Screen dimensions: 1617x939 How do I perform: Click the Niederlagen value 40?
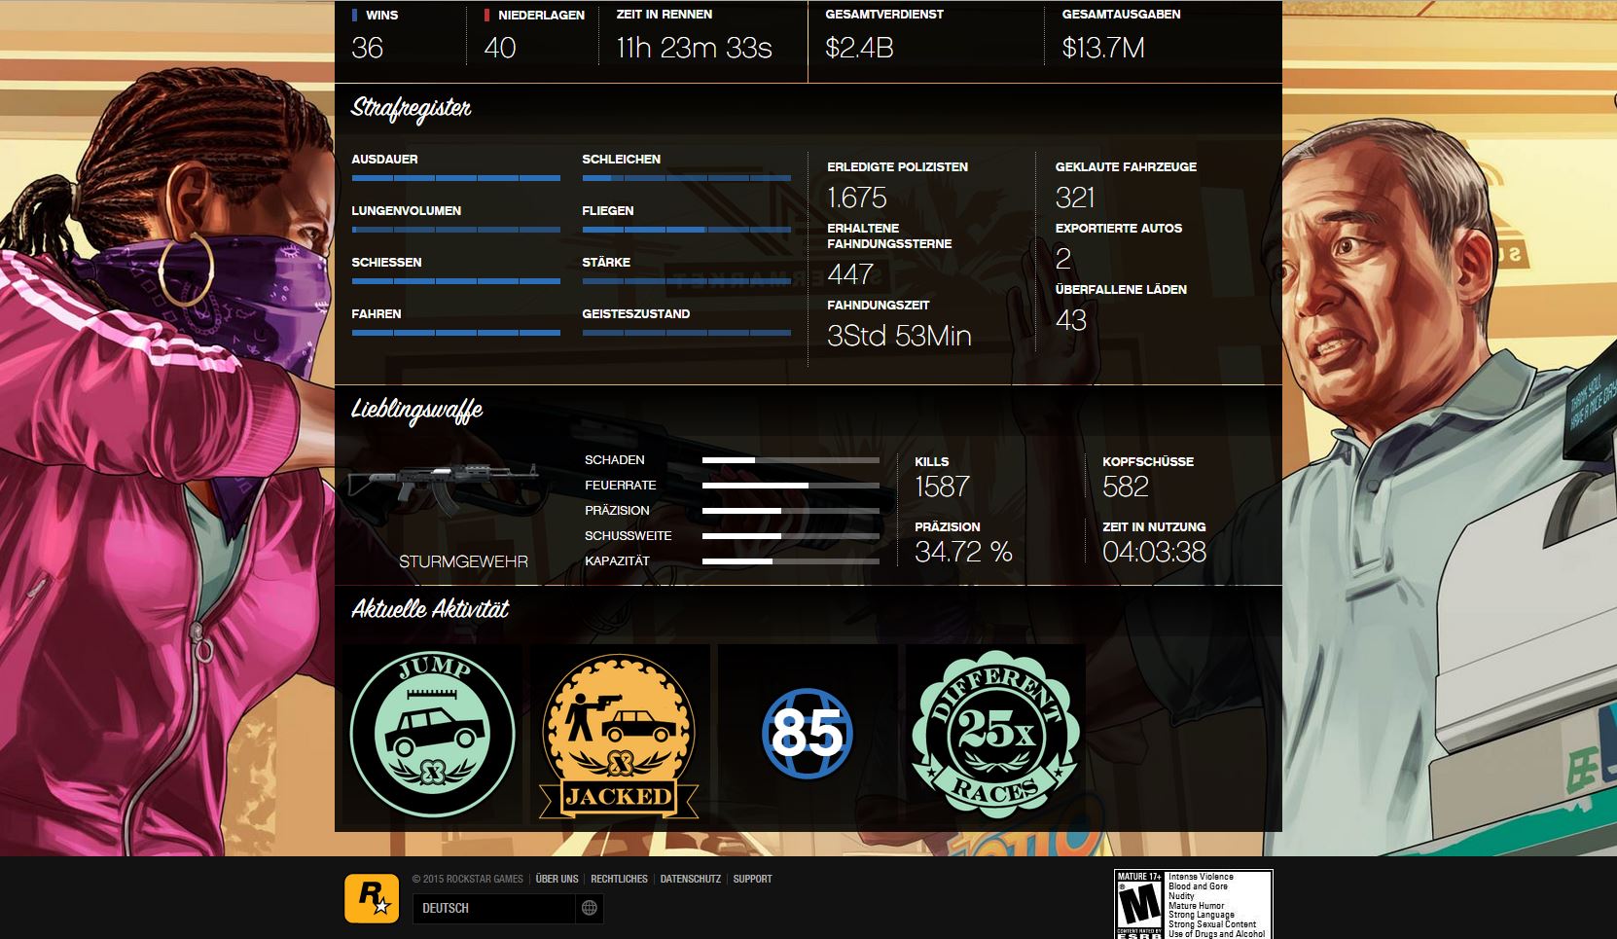pyautogui.click(x=500, y=49)
